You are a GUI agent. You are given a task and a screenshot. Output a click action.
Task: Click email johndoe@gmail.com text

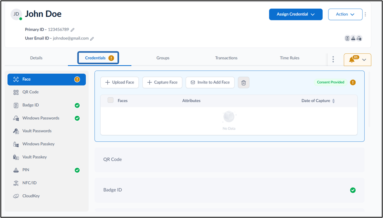click(x=71, y=38)
